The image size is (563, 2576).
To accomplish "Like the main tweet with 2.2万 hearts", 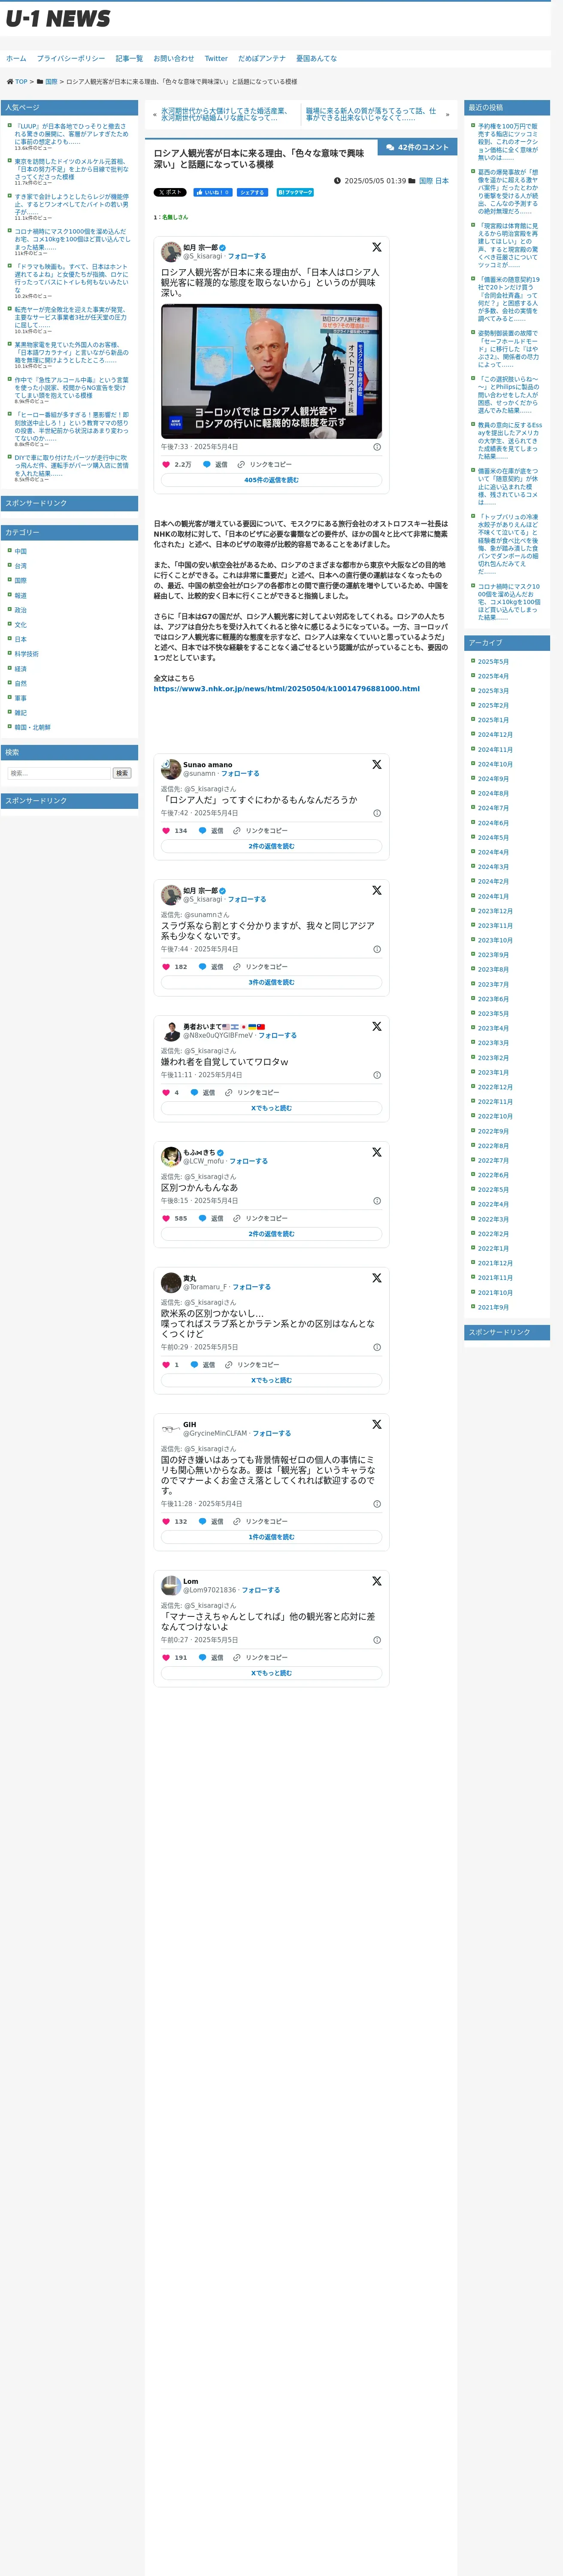I will 166,464.
